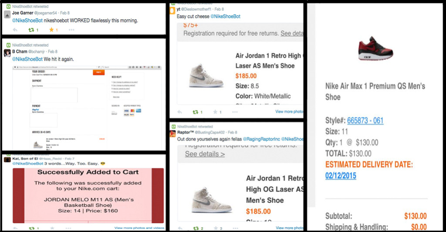Image resolution: width=446 pixels, height=232 pixels.
Task: Favorite Raptor's tweet with the star
Action: pyautogui.click(x=215, y=228)
